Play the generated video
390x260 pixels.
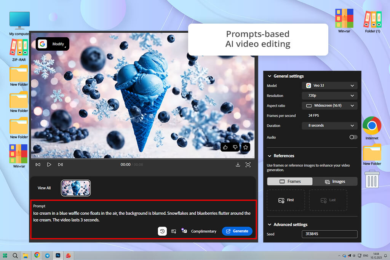pyautogui.click(x=49, y=164)
